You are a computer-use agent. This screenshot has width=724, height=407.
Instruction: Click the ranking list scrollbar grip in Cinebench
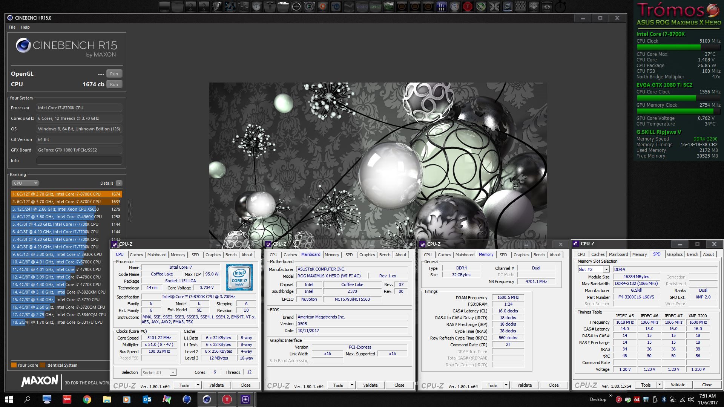coord(130,211)
